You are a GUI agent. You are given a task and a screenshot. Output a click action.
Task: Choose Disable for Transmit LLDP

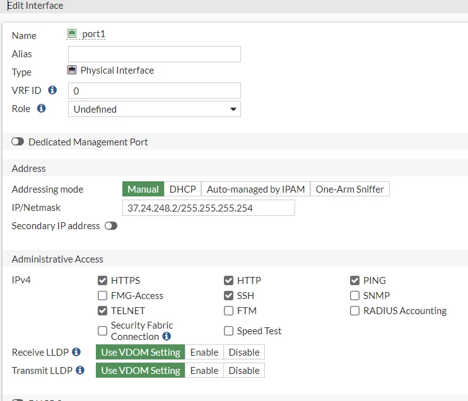click(244, 370)
